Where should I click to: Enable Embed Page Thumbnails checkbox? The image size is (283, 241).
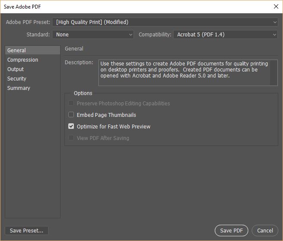71,115
